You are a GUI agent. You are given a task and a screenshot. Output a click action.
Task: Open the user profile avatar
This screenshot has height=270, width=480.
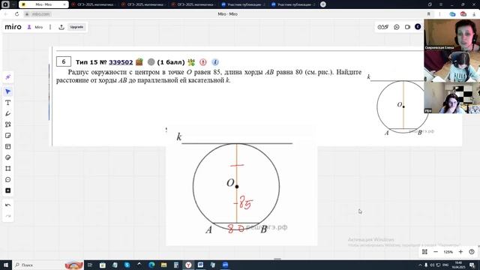418,27
